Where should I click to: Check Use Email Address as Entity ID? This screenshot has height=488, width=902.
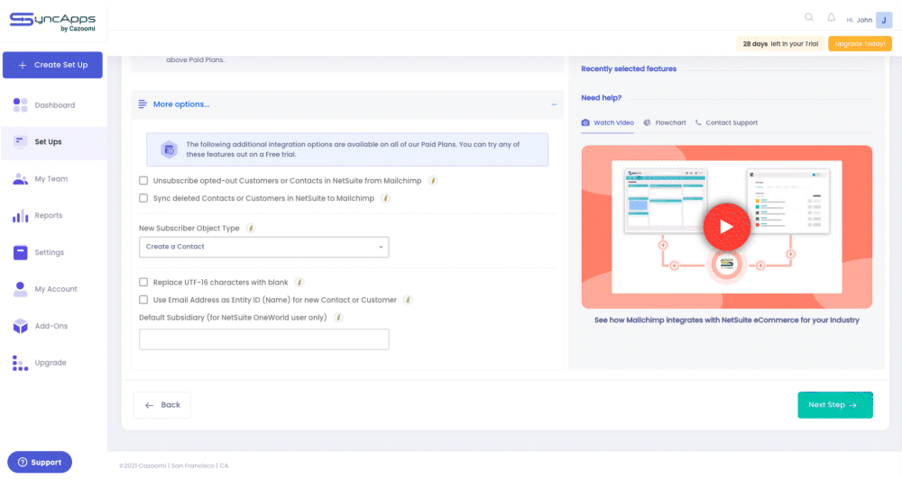143,300
